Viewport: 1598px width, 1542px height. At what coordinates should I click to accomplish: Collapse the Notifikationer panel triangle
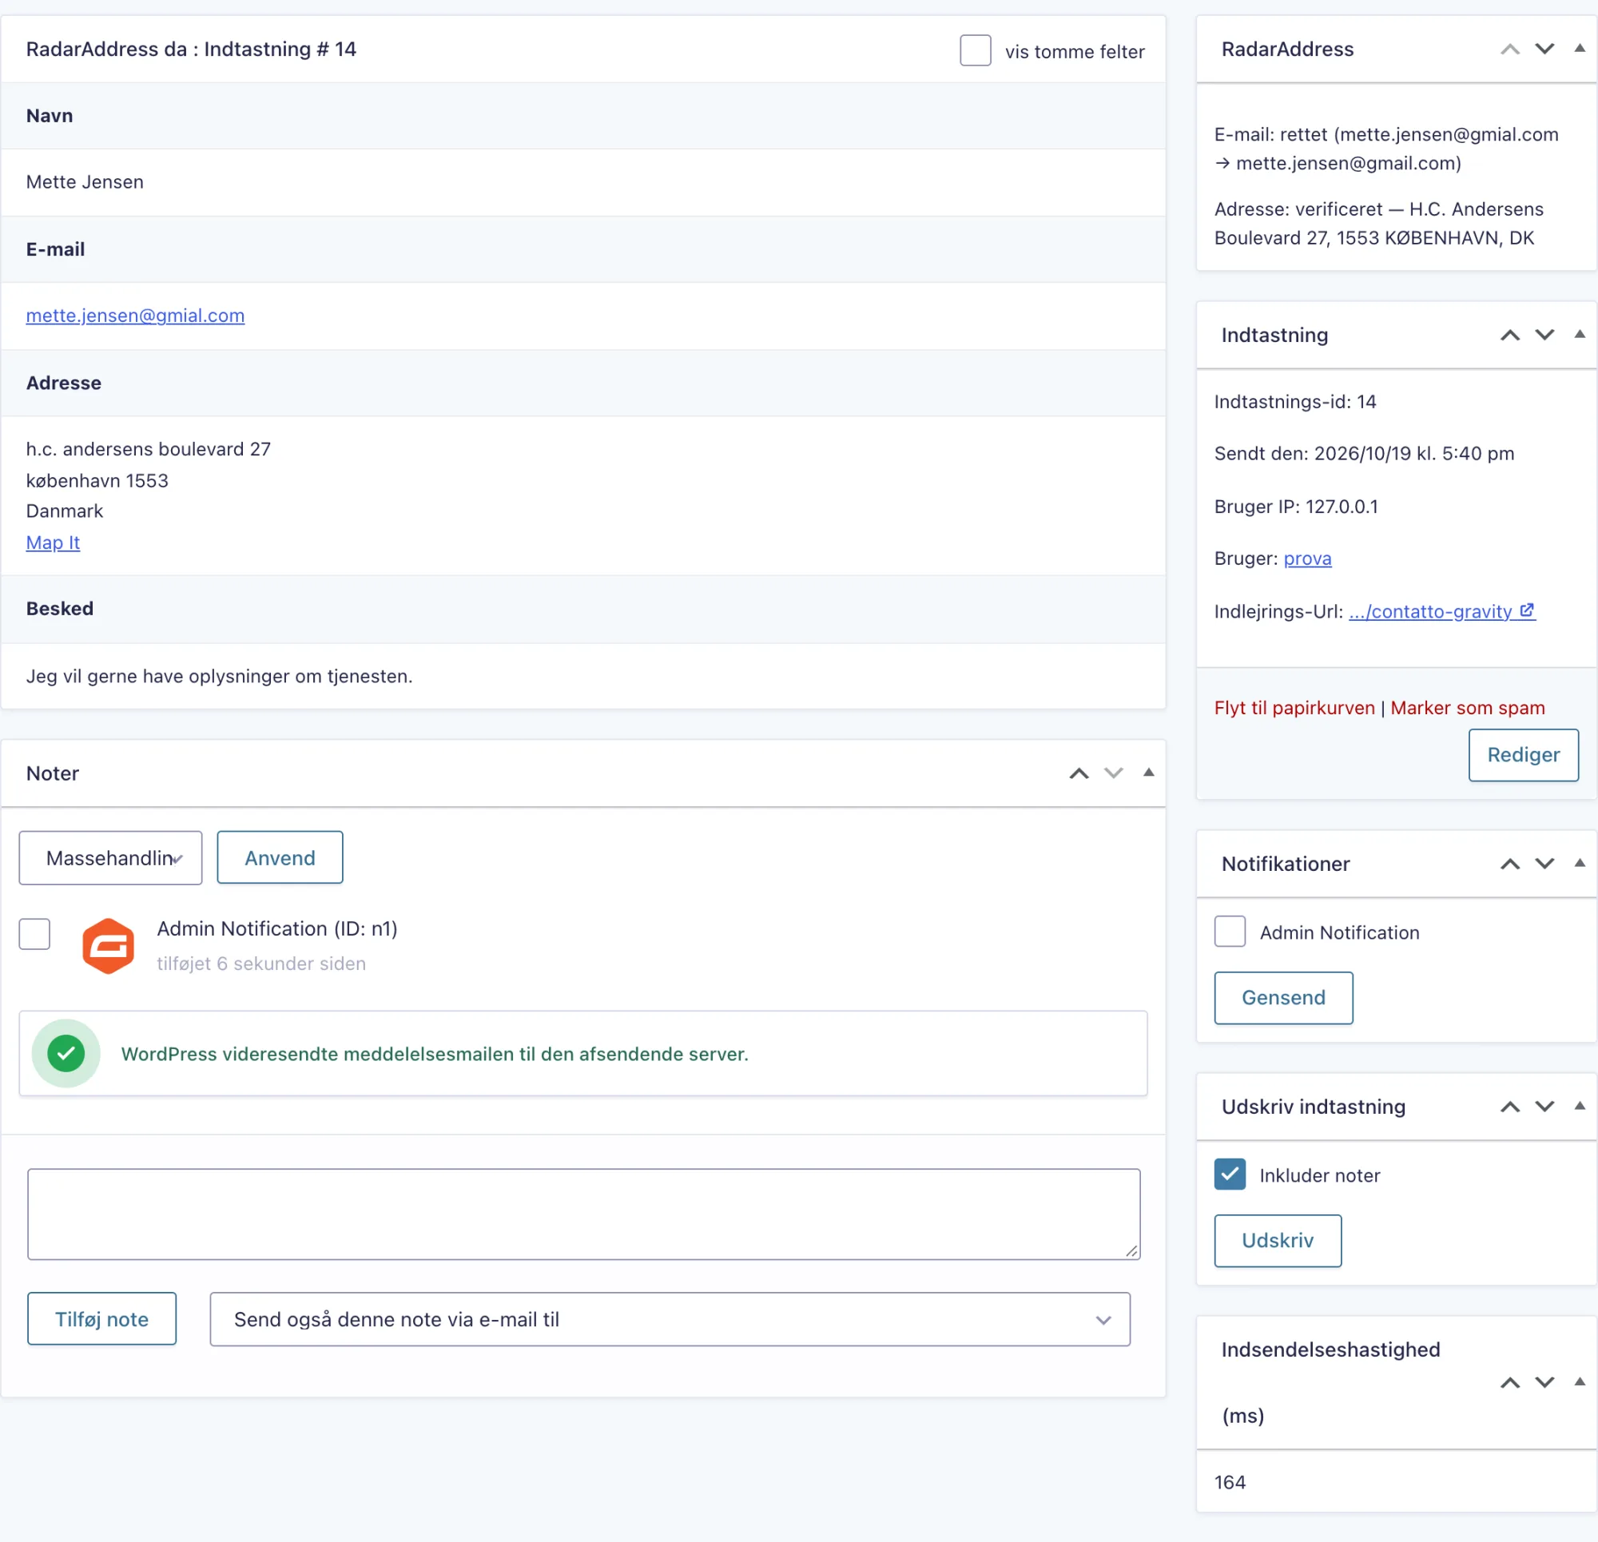(x=1580, y=863)
